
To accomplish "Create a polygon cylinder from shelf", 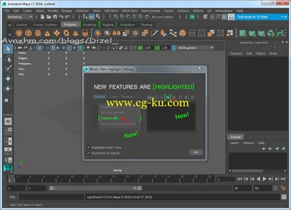I will tap(38, 33).
